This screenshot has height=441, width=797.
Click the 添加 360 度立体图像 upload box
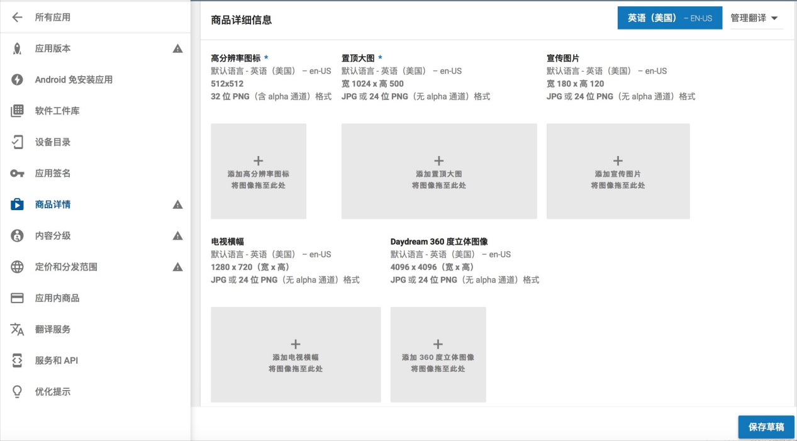point(438,355)
